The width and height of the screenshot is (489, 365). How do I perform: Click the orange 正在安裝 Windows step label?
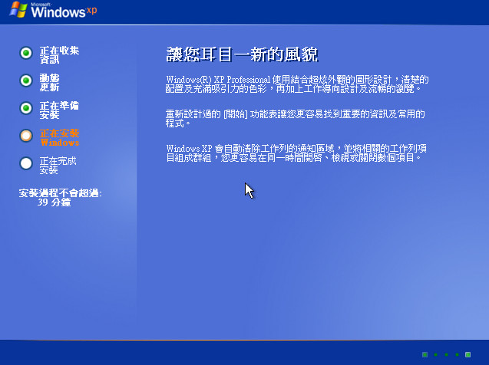point(60,138)
